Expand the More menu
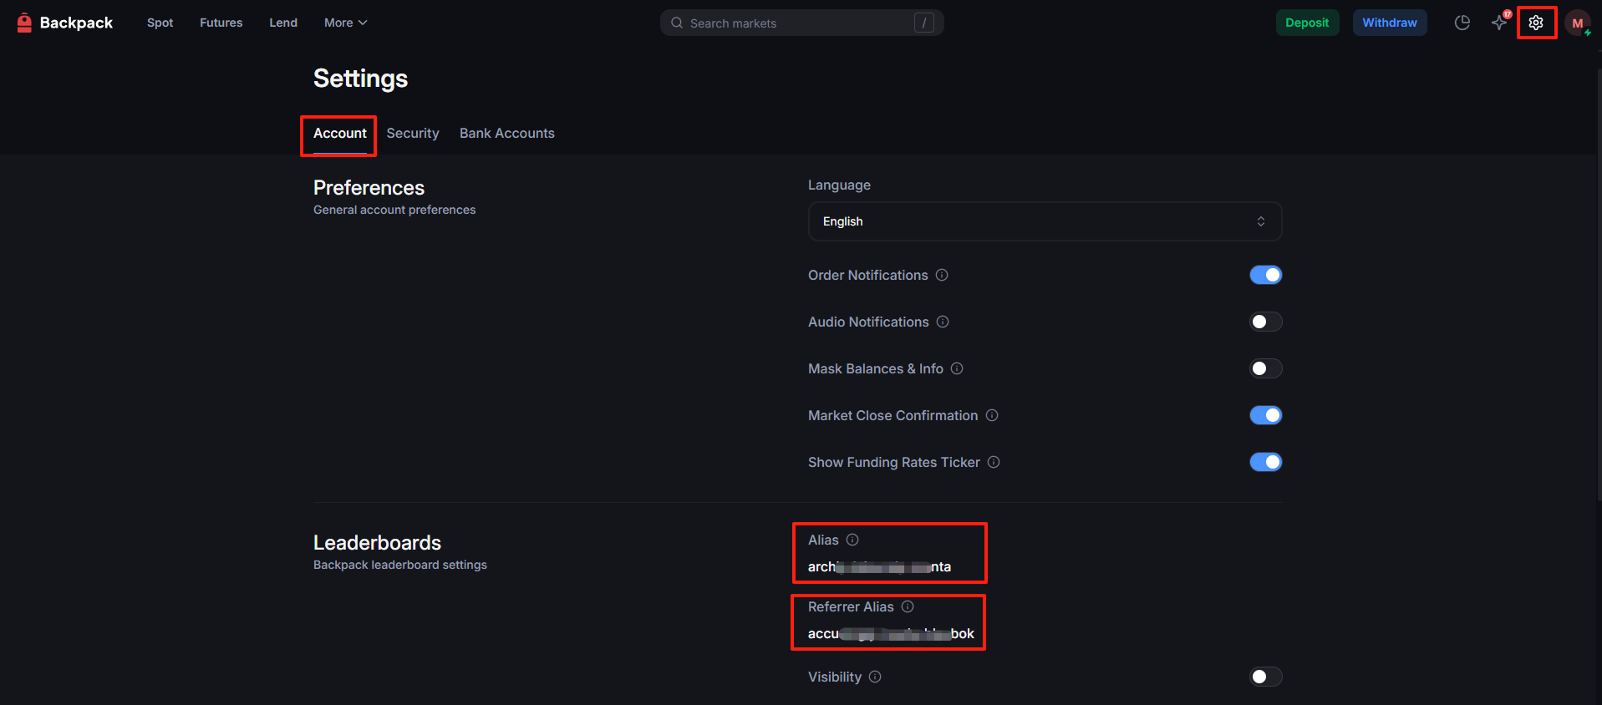The image size is (1602, 705). [x=345, y=23]
